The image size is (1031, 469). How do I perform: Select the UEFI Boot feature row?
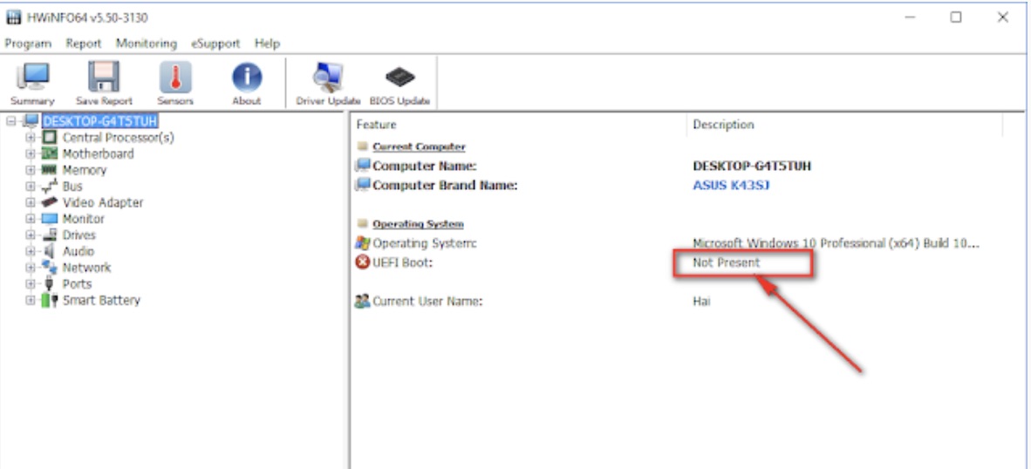[x=402, y=262]
